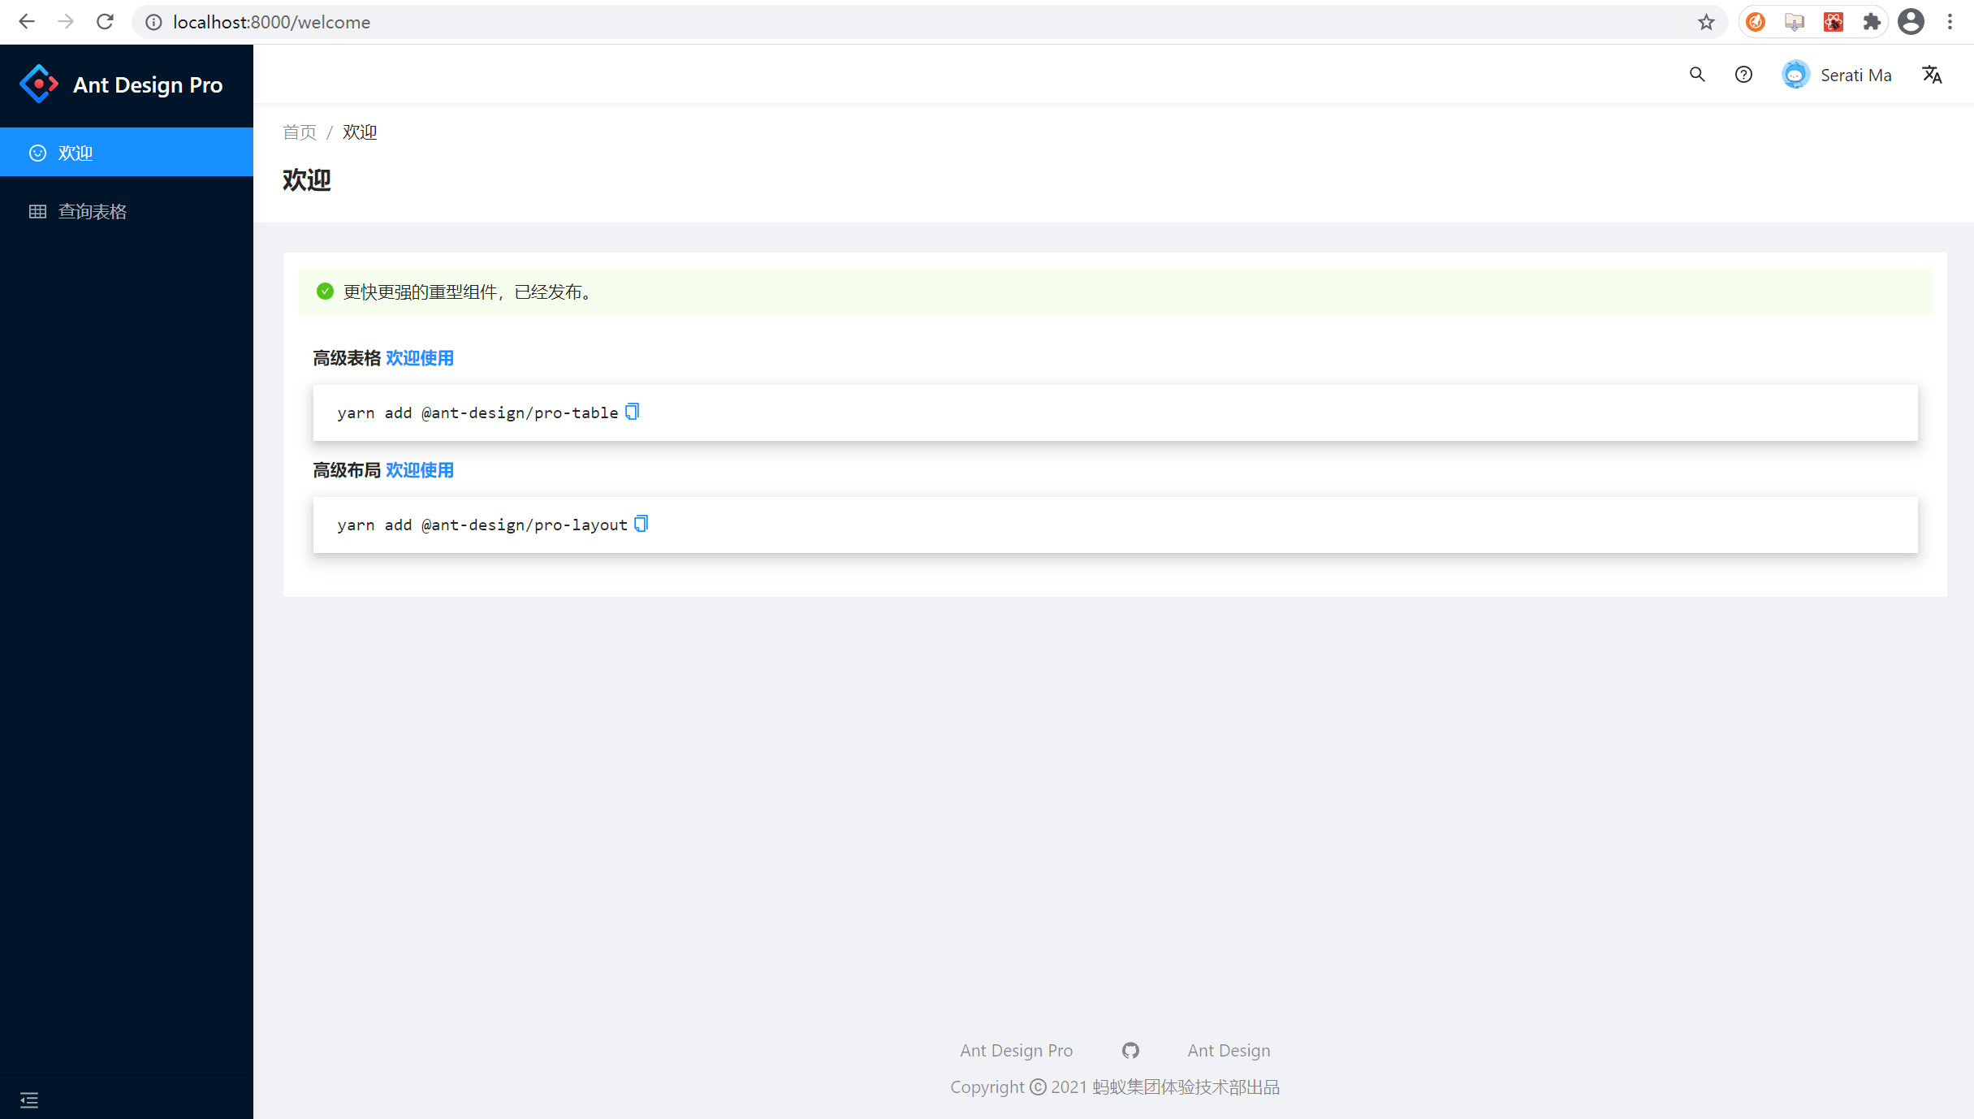The width and height of the screenshot is (1974, 1119).
Task: Click the 欢迎 breadcrumb current item
Action: 360,132
